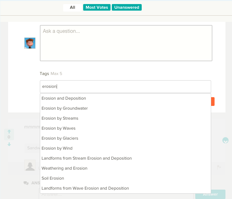Click the user avatar next to question box
This screenshot has width=232, height=199.
[x=30, y=43]
